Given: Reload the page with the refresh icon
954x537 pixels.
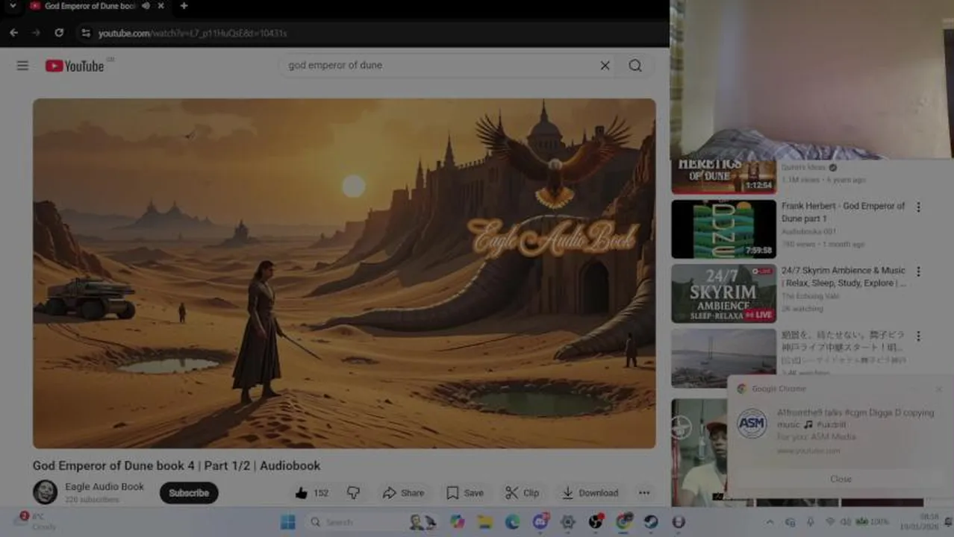Looking at the screenshot, I should point(59,33).
